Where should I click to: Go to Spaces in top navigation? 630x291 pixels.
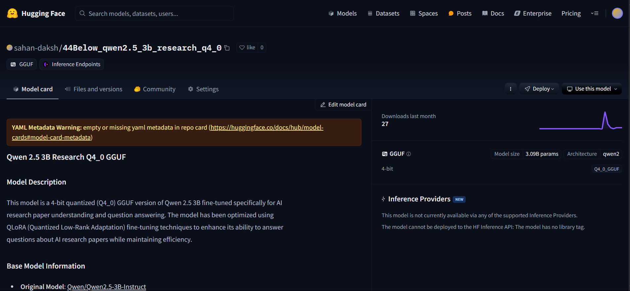[424, 14]
